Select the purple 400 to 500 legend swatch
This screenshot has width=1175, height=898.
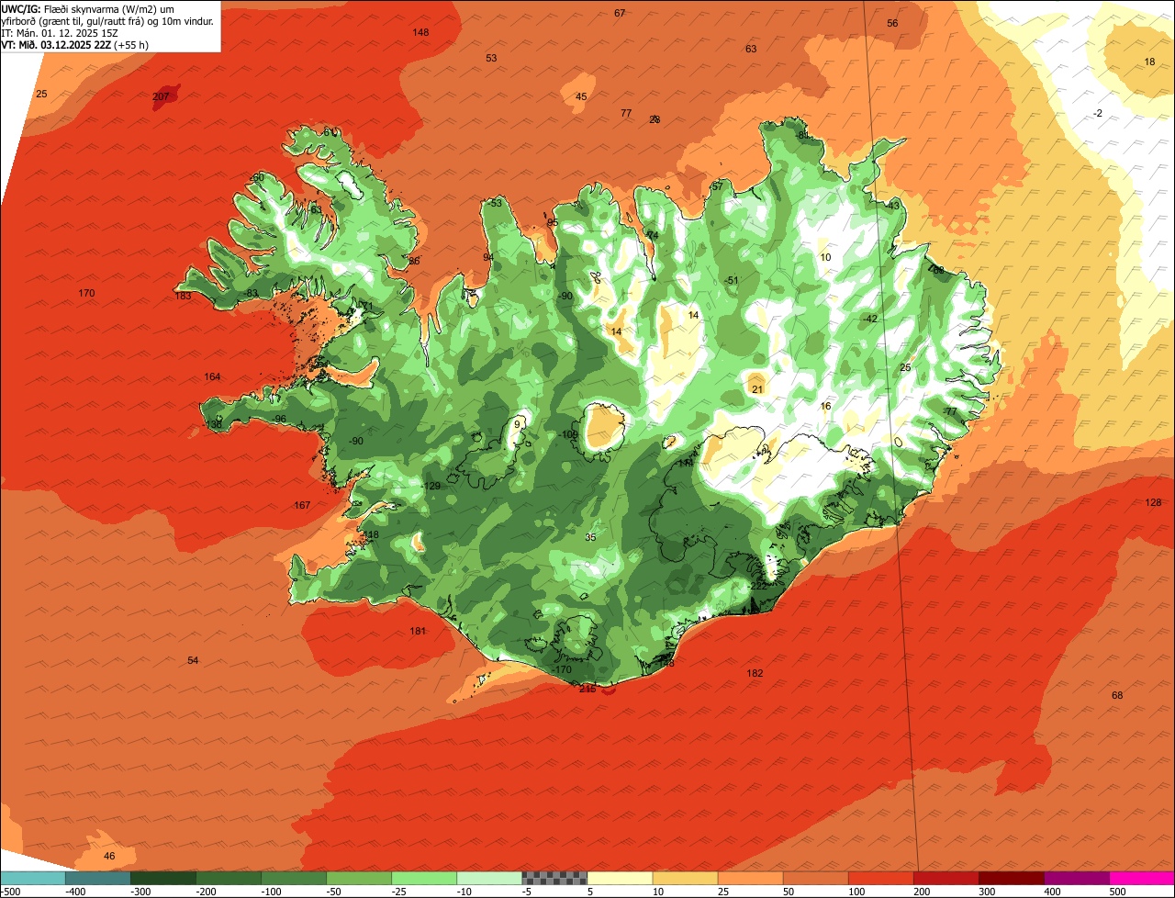pos(1075,878)
